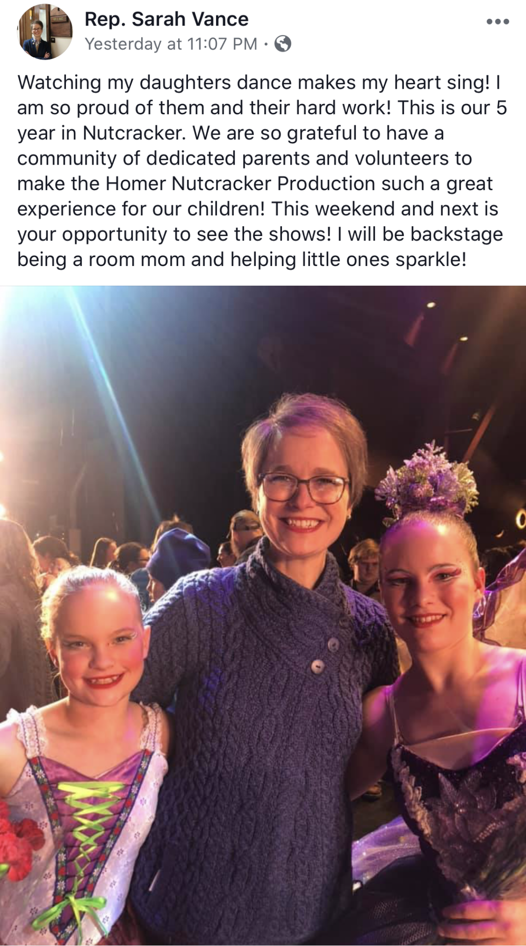This screenshot has width=526, height=946.
Task: Open the Rep. Sarah Vance name link
Action: [x=166, y=19]
